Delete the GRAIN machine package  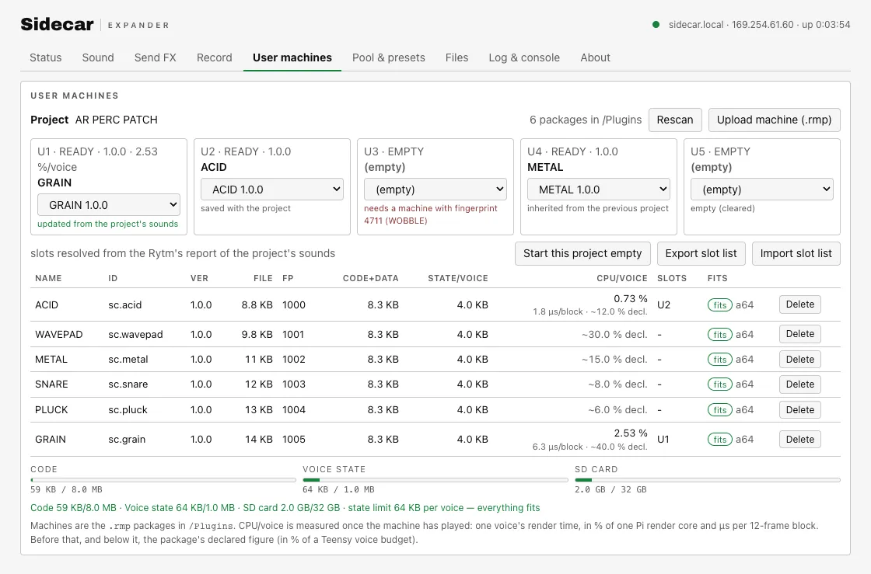pyautogui.click(x=800, y=439)
